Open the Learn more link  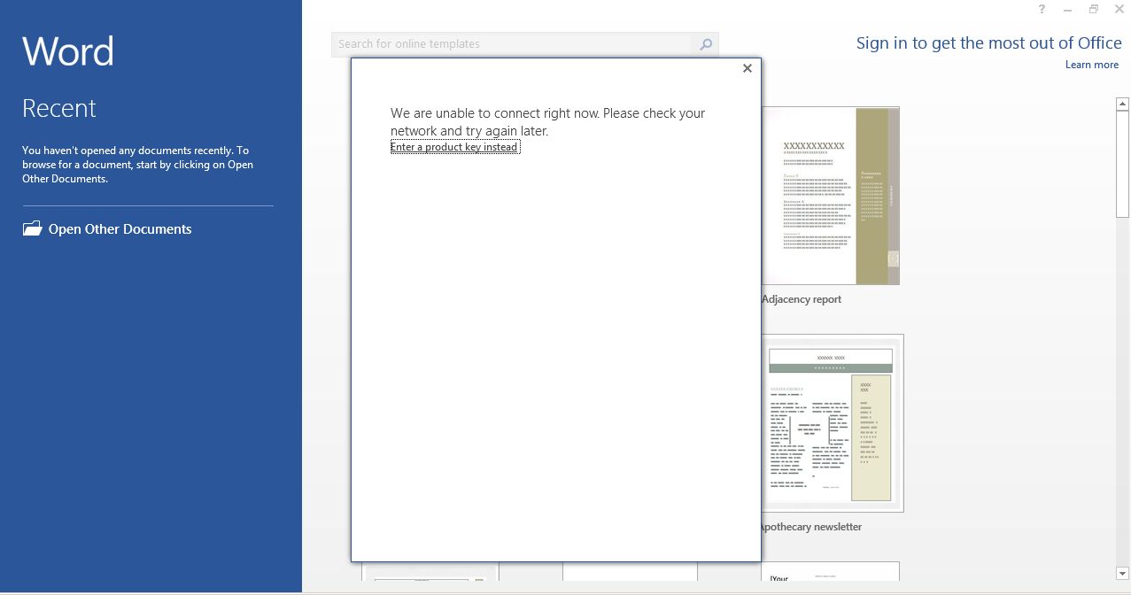click(1091, 65)
